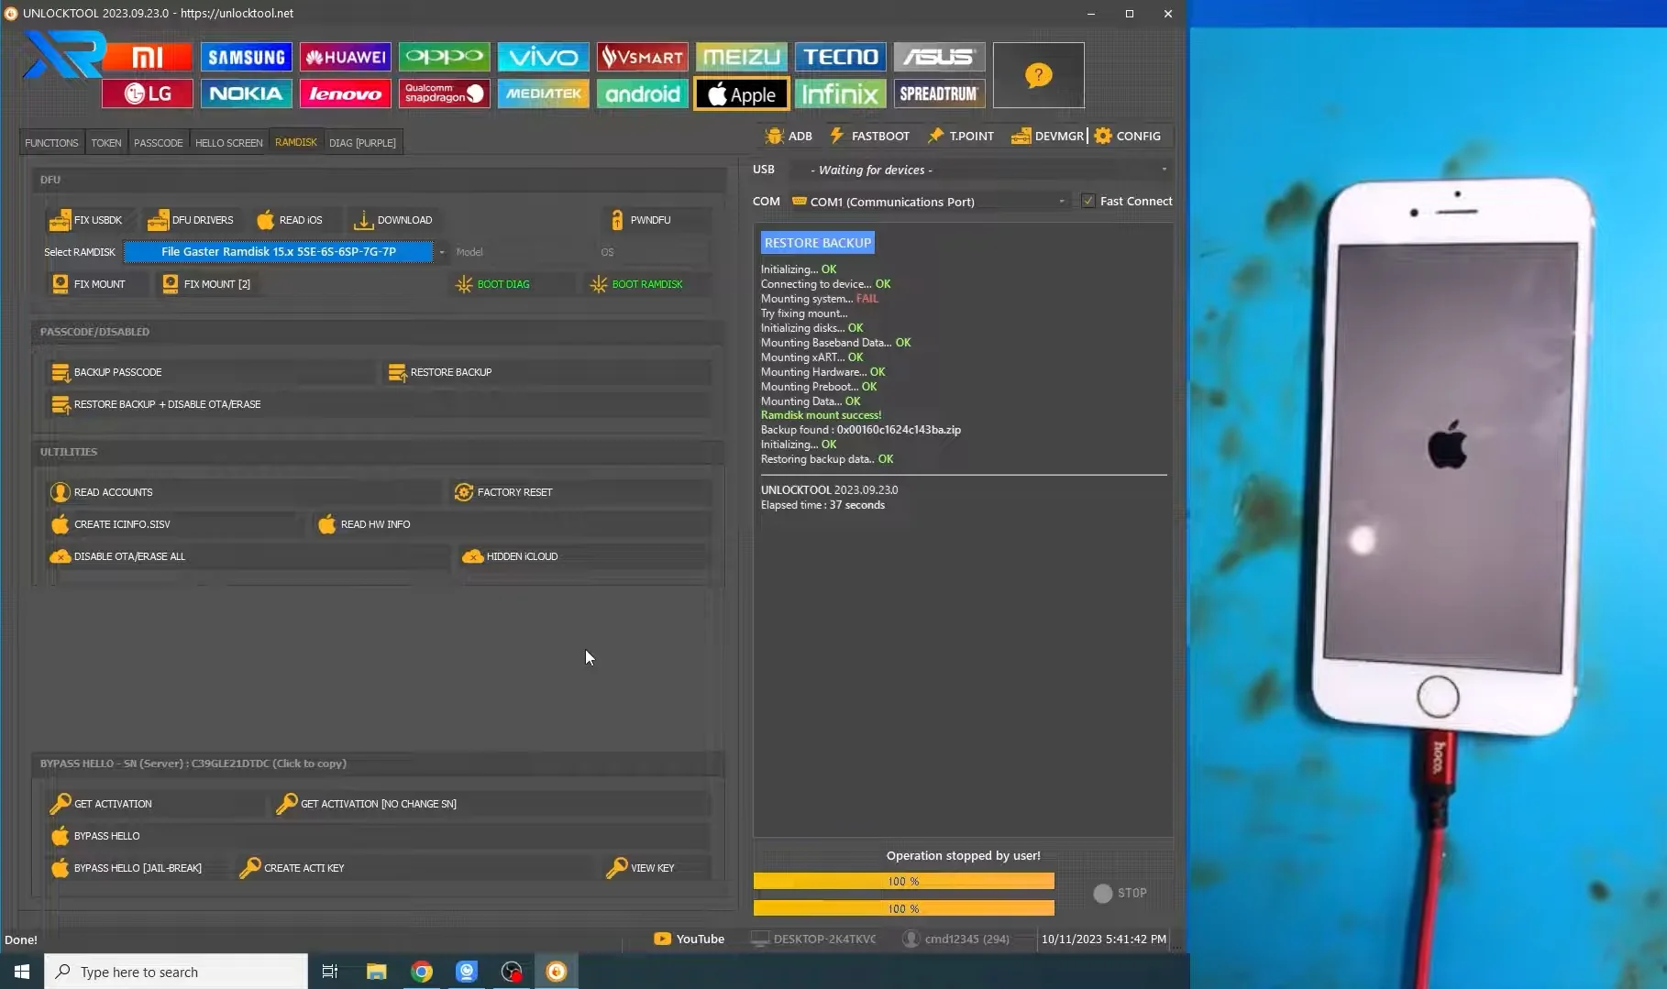Switch to the DIAG [PURPLE] tab

point(363,143)
